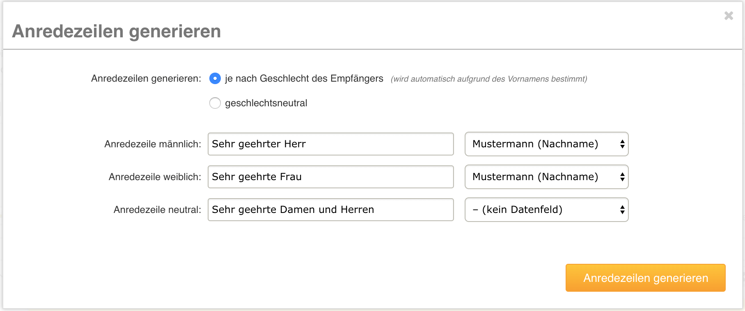Click the 'geschlechtsneutral' label text

[266, 103]
